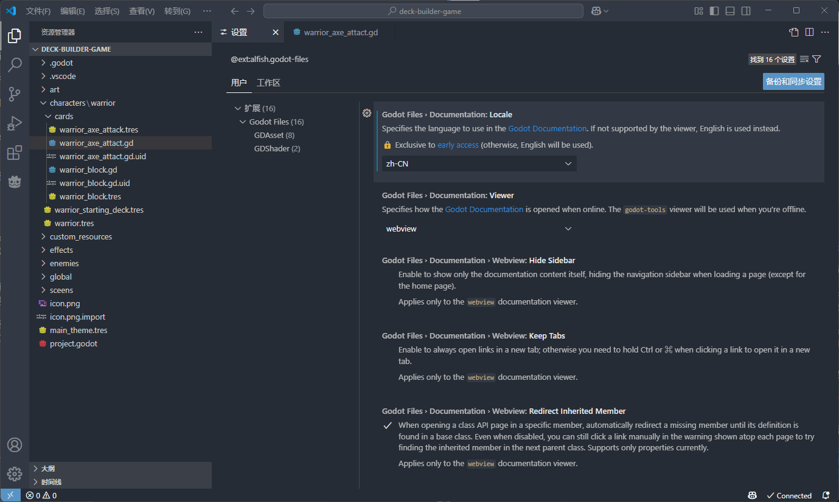Click 备份和同步设置 button
Screen dimensions: 839x502
click(x=793, y=81)
